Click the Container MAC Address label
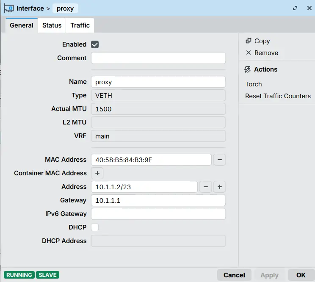315x282 pixels. (x=50, y=173)
